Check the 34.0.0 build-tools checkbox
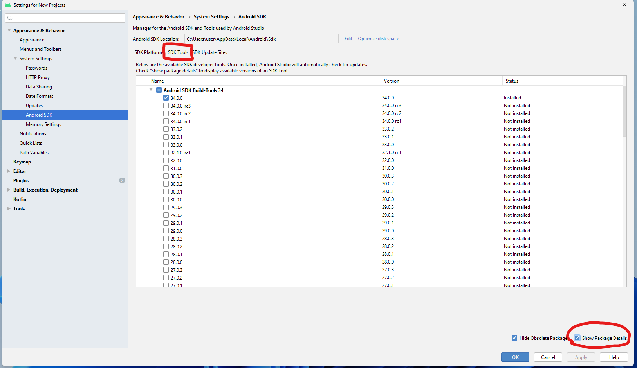 (166, 98)
